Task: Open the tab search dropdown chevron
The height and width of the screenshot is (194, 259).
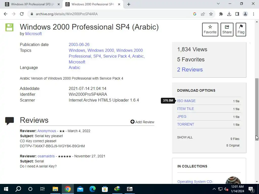Action: (218, 4)
